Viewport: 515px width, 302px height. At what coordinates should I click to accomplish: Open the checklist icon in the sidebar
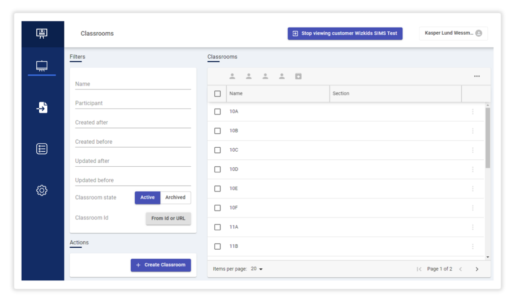pyautogui.click(x=42, y=149)
